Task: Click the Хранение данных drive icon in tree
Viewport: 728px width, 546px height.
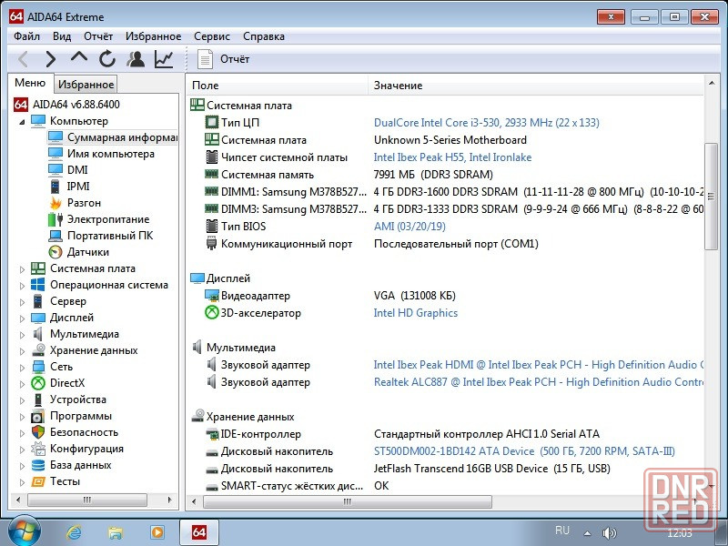Action: pos(38,350)
